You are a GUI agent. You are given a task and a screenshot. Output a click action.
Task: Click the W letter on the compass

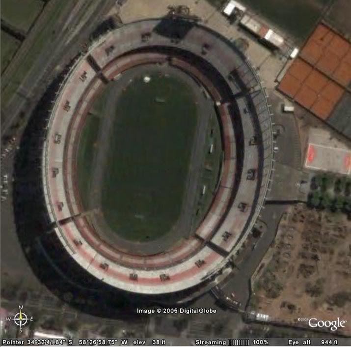8,319
